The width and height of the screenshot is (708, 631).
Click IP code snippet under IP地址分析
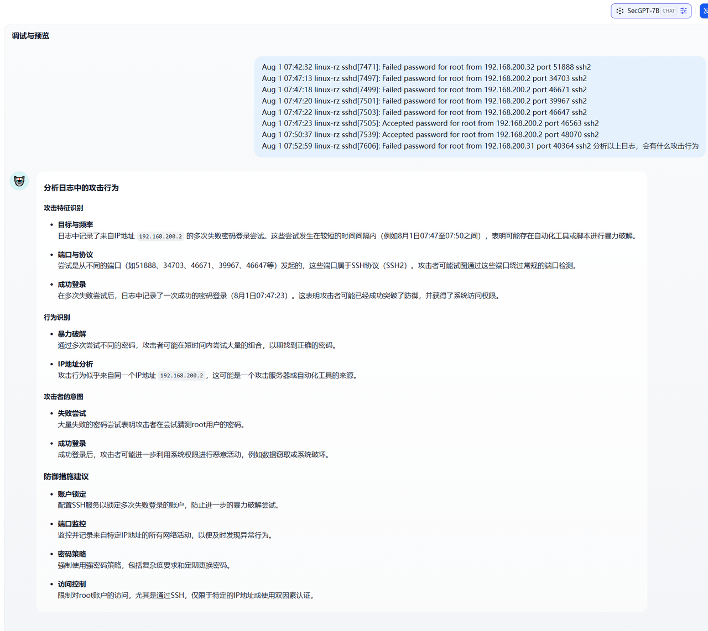tap(181, 376)
